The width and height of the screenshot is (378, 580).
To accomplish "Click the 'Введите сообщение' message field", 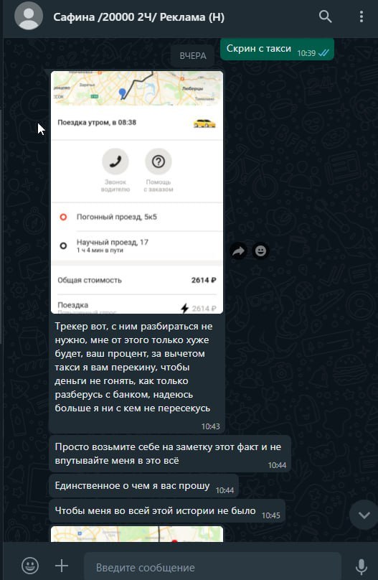I will point(212,567).
